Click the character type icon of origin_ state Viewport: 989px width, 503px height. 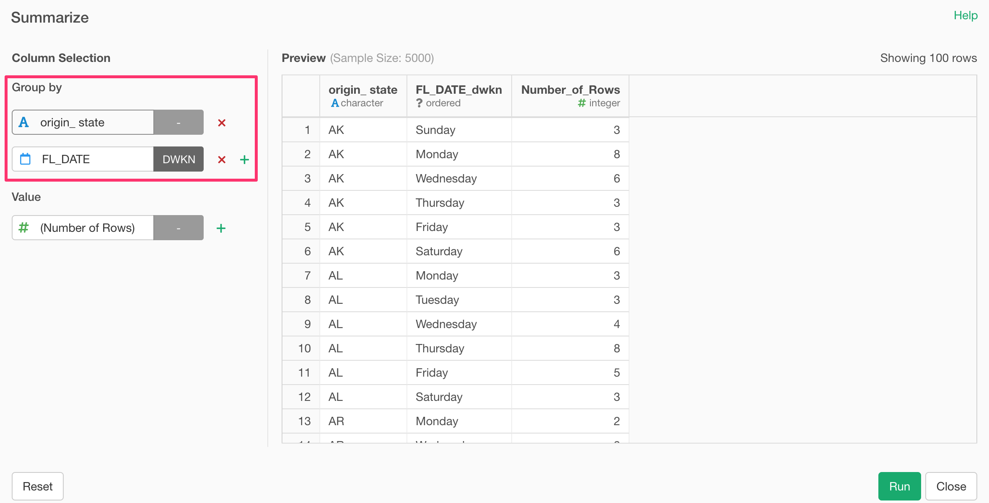[24, 122]
